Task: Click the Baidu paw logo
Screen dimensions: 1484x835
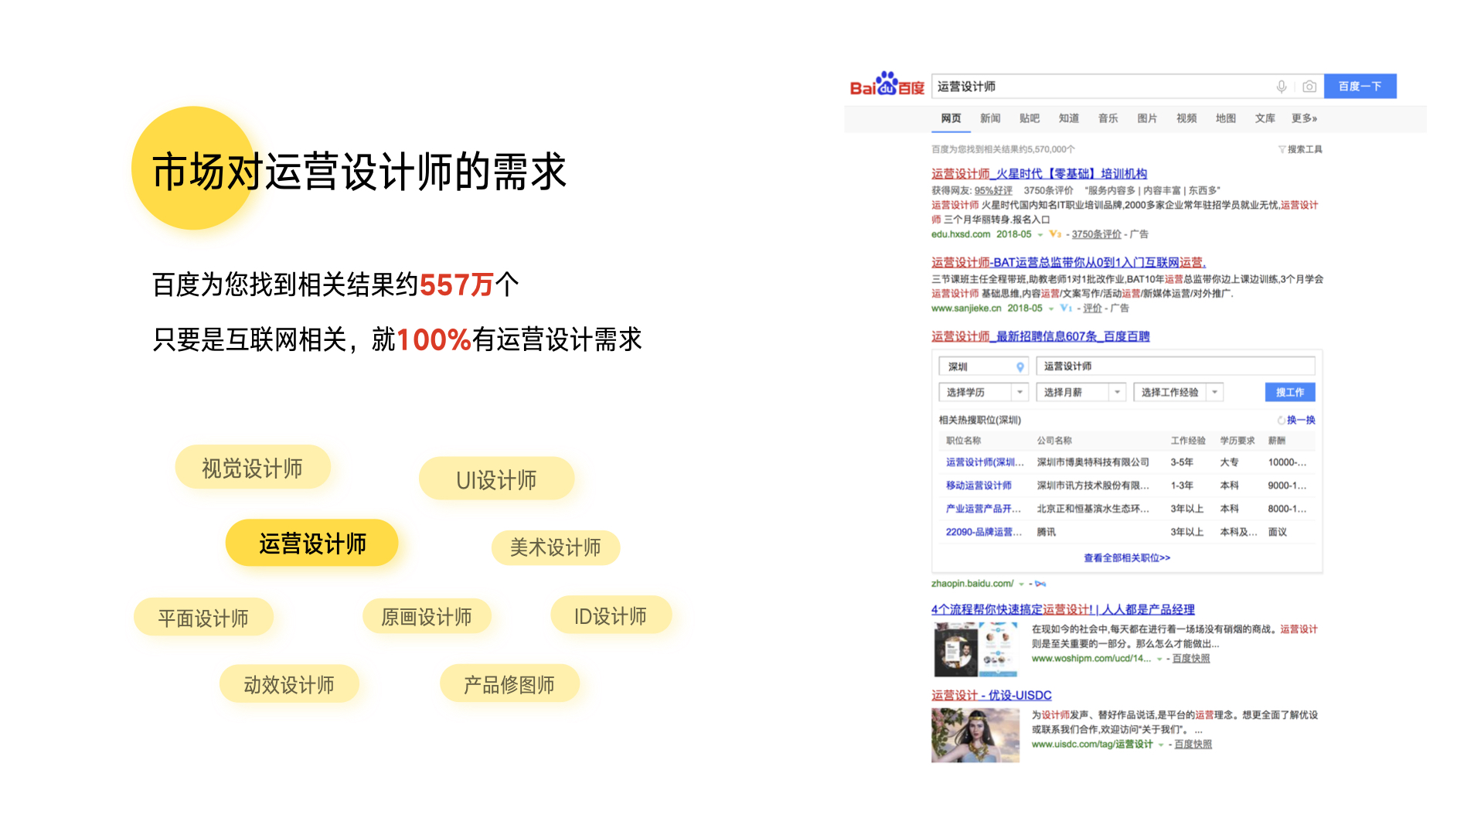Action: (887, 84)
